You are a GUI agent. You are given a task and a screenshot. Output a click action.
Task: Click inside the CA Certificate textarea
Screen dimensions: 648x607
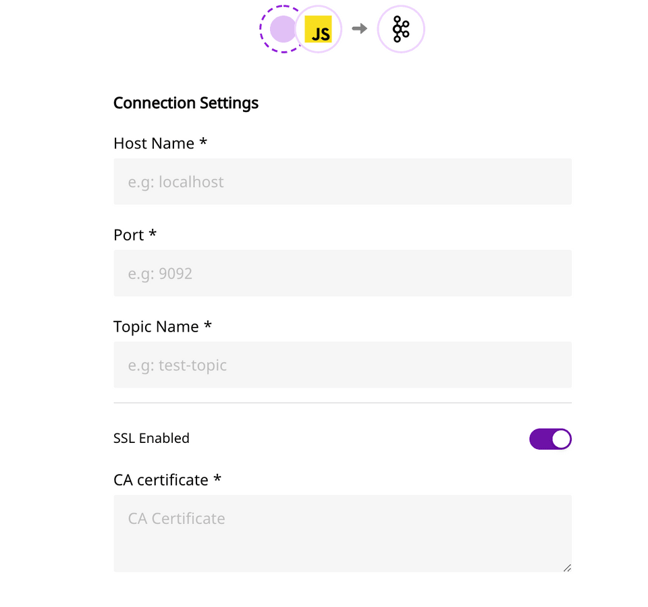coord(342,533)
